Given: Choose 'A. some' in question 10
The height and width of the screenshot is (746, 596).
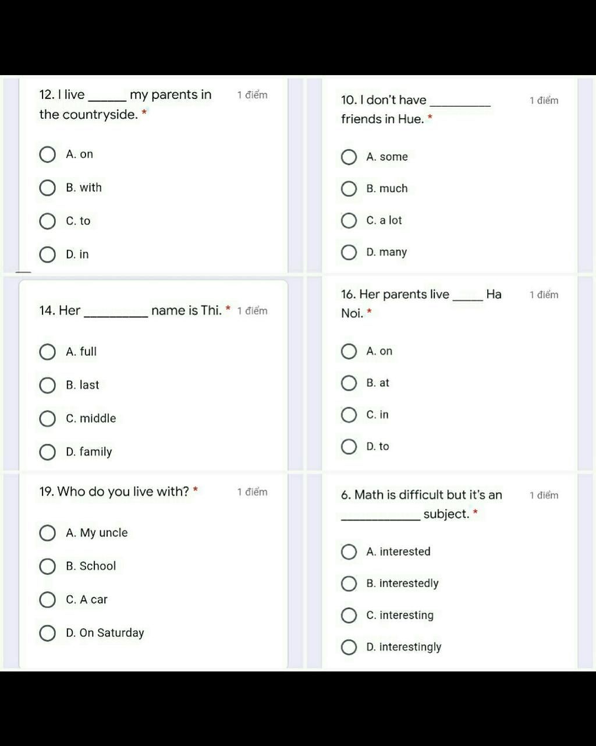Looking at the screenshot, I should [349, 157].
